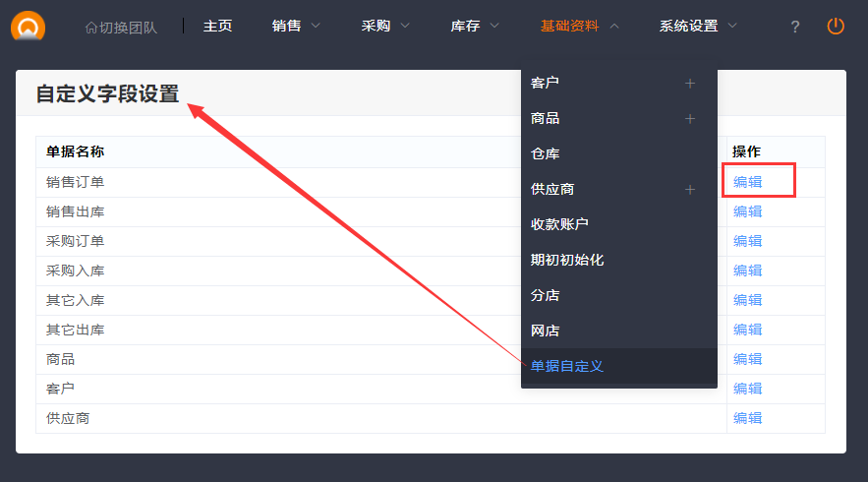Click the plus icon beside 客户

point(690,84)
